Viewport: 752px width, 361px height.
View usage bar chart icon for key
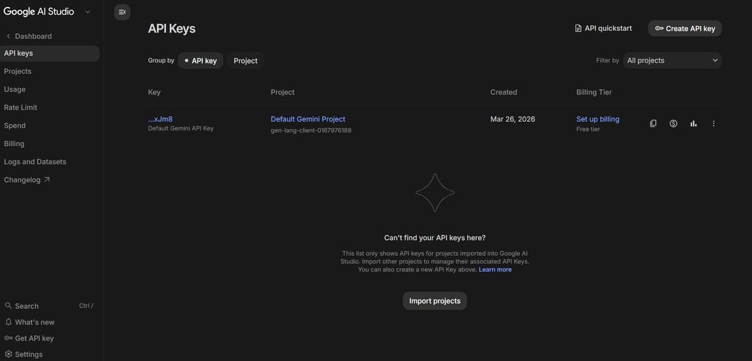(x=693, y=123)
